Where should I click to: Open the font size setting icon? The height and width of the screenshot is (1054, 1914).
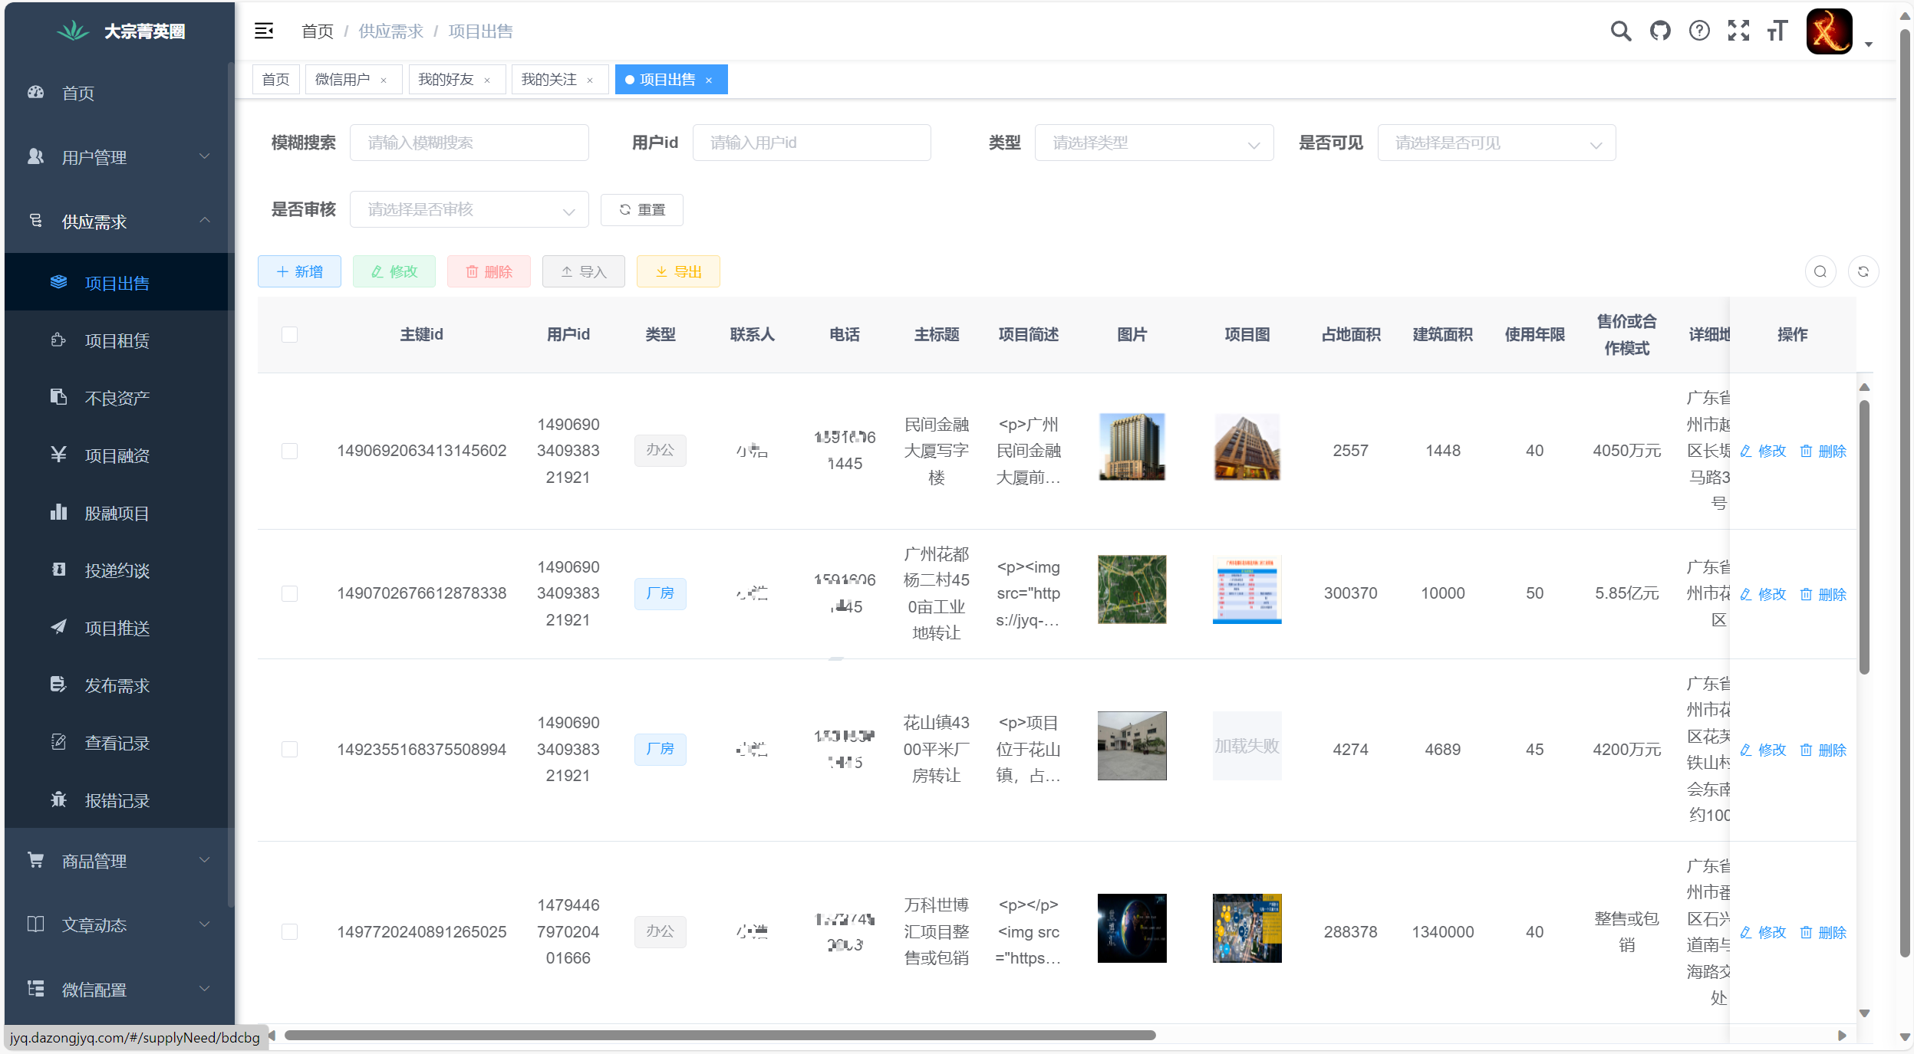[x=1777, y=31]
